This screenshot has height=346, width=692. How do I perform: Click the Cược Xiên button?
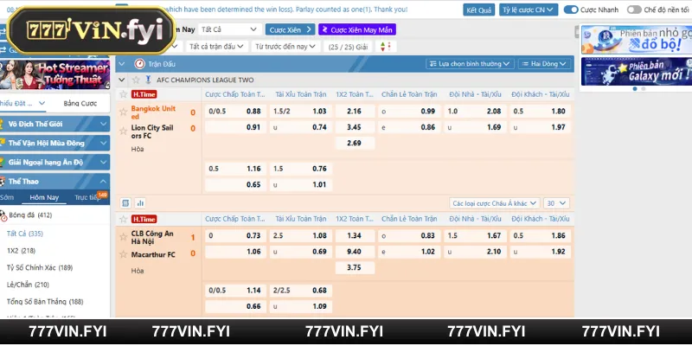coord(291,29)
